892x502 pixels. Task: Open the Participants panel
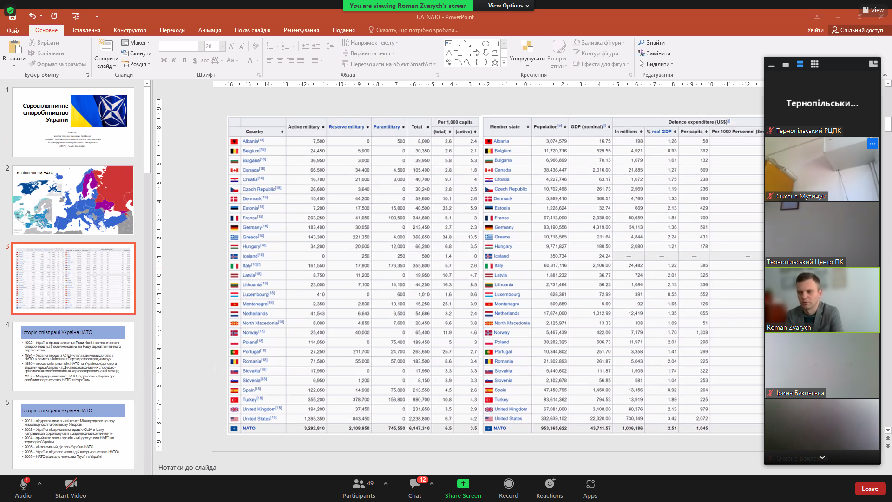359,488
